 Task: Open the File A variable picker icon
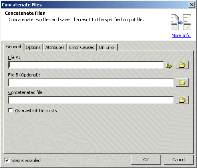(169, 65)
